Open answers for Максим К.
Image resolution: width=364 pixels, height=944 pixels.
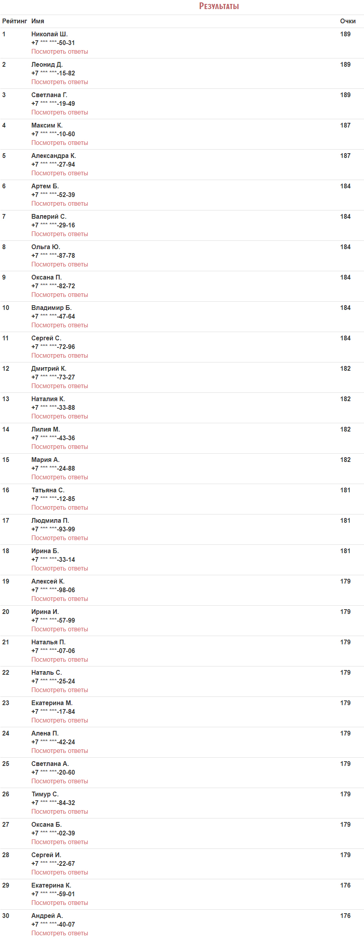coord(60,143)
